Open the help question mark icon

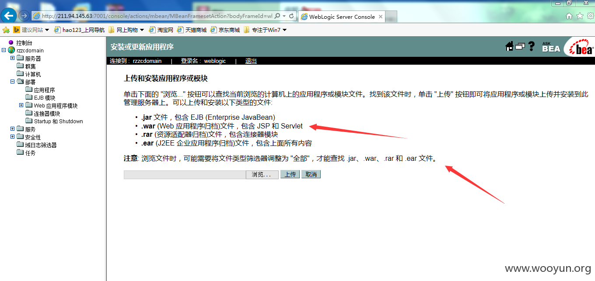pos(531,46)
